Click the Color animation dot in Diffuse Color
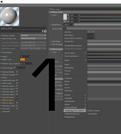The image size is (121, 134). tap(51, 15)
